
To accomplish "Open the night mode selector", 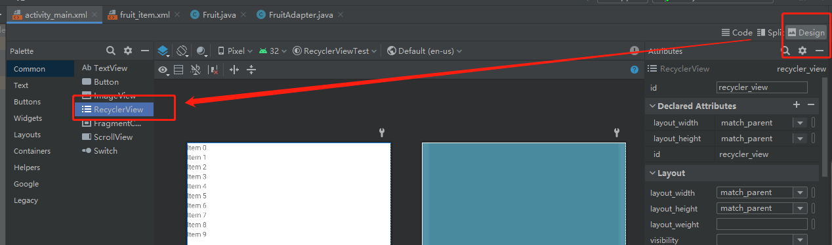I will [x=201, y=51].
